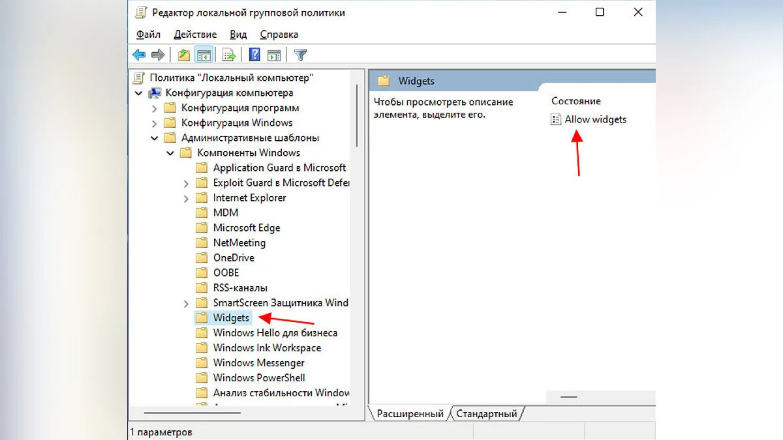
Task: Click the blue Back arrow toolbar icon
Action: (139, 55)
